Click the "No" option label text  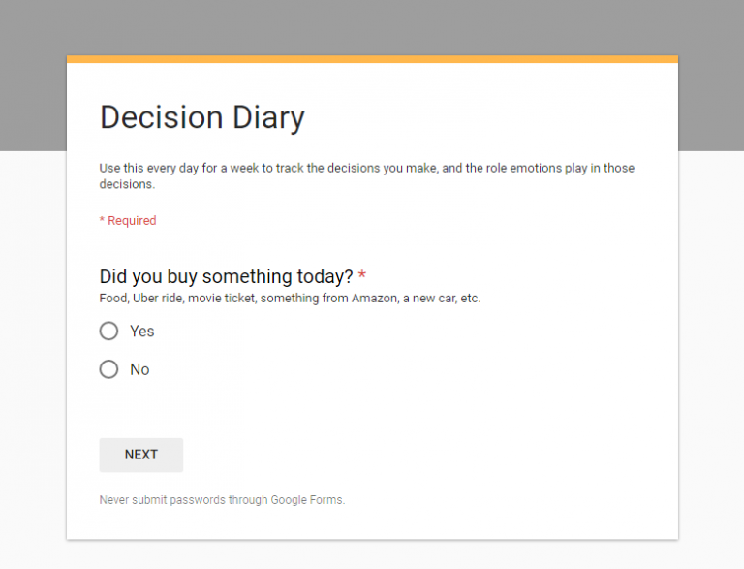[139, 369]
